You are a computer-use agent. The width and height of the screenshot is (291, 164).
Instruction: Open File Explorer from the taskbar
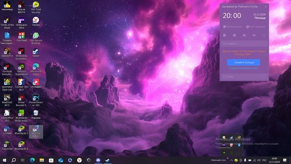(42, 160)
